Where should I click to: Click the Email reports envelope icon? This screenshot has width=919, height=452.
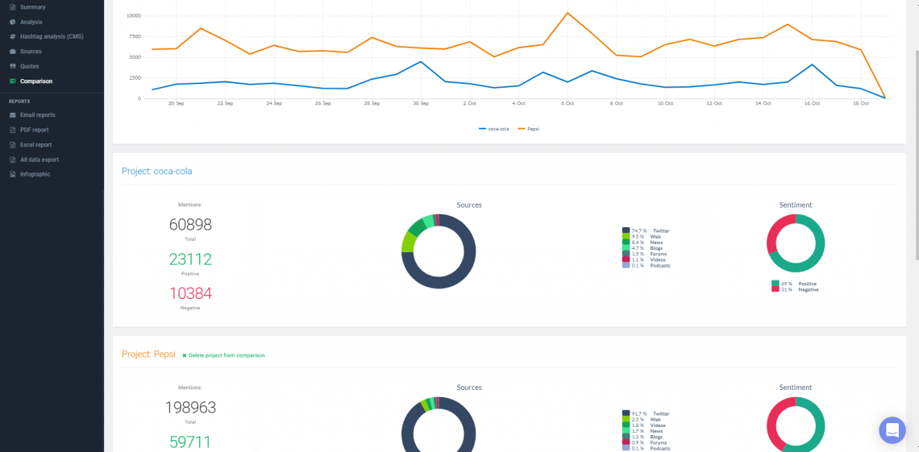(12, 114)
